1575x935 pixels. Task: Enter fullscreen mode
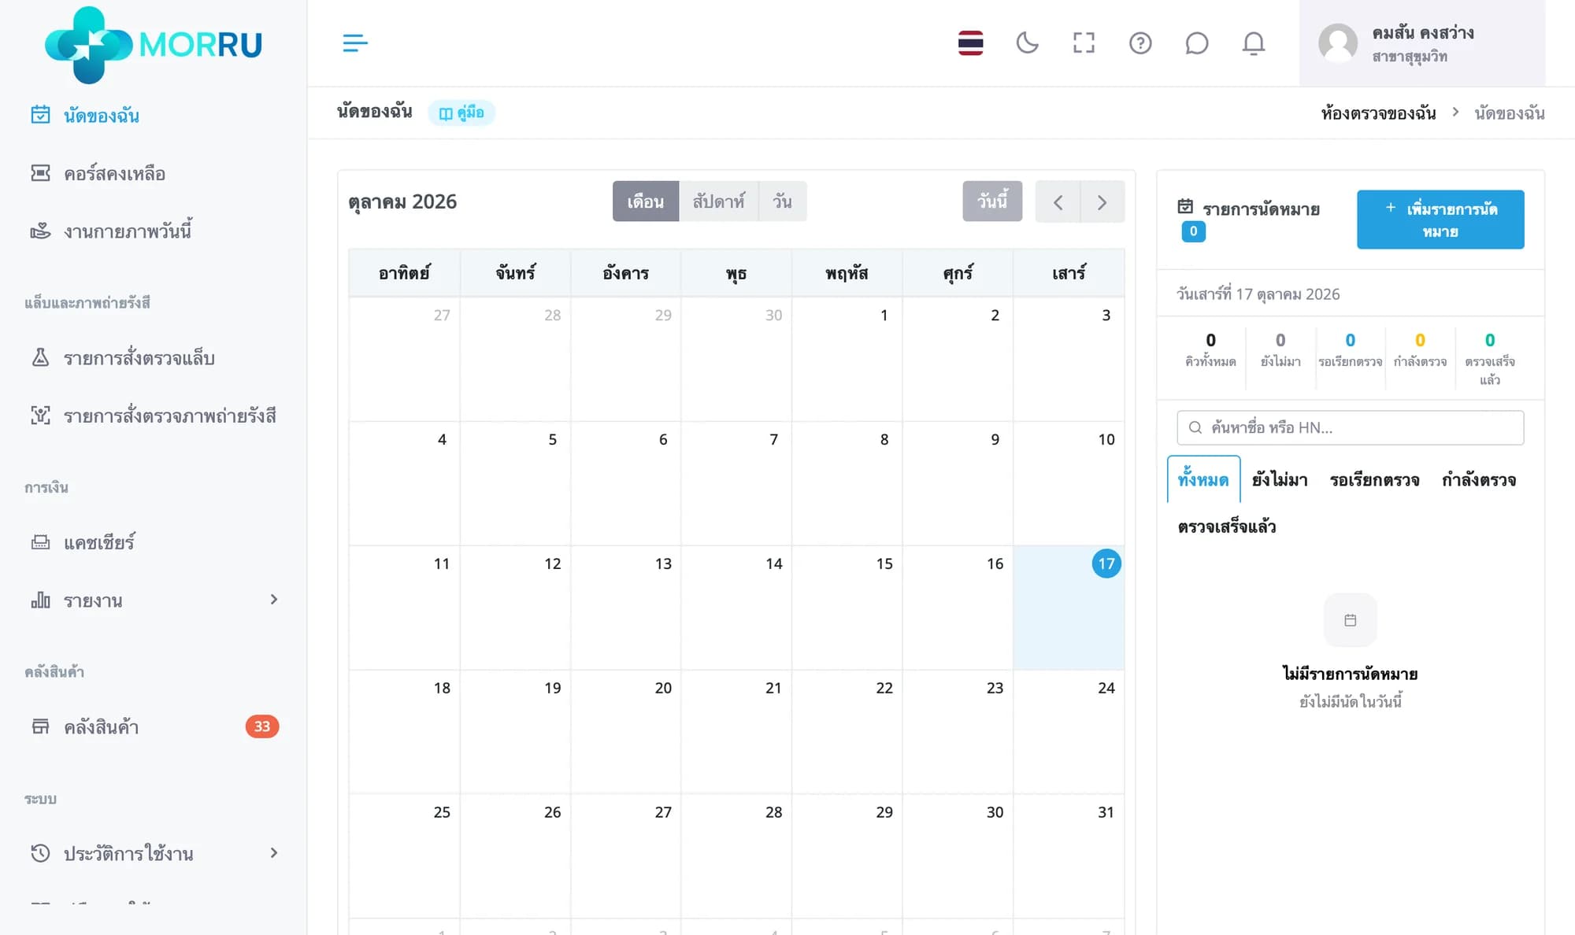click(1084, 42)
